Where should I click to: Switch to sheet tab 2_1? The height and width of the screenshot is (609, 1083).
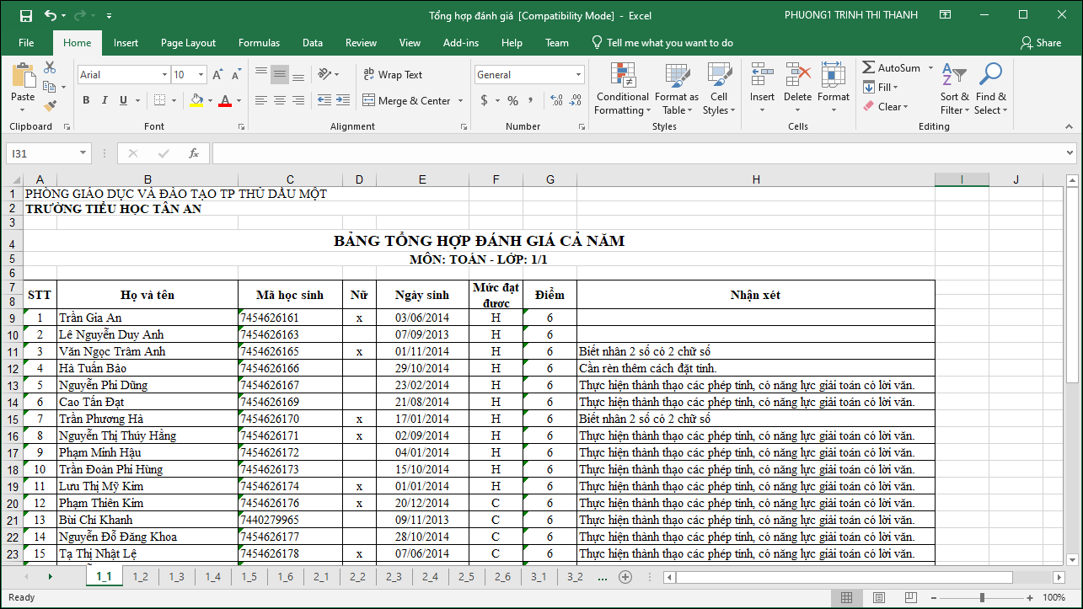point(321,577)
